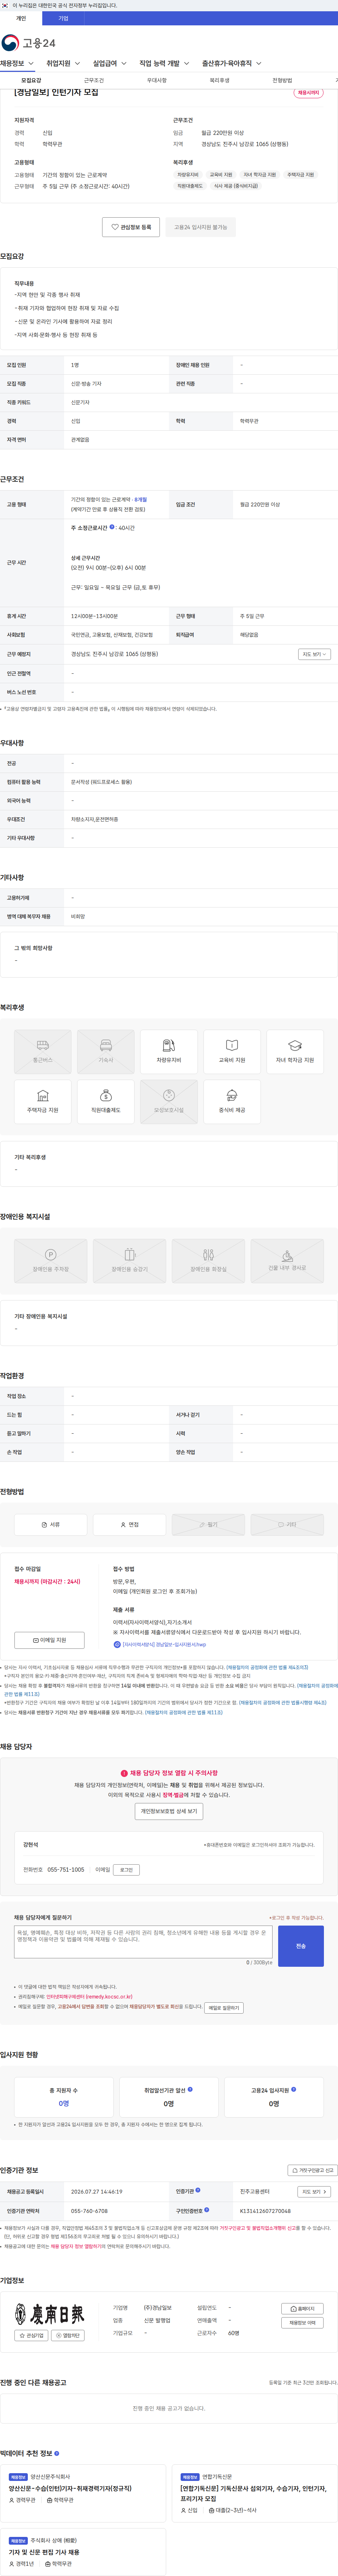Jump to the 우대사항 section tab
The width and height of the screenshot is (338, 2576).
[x=157, y=80]
